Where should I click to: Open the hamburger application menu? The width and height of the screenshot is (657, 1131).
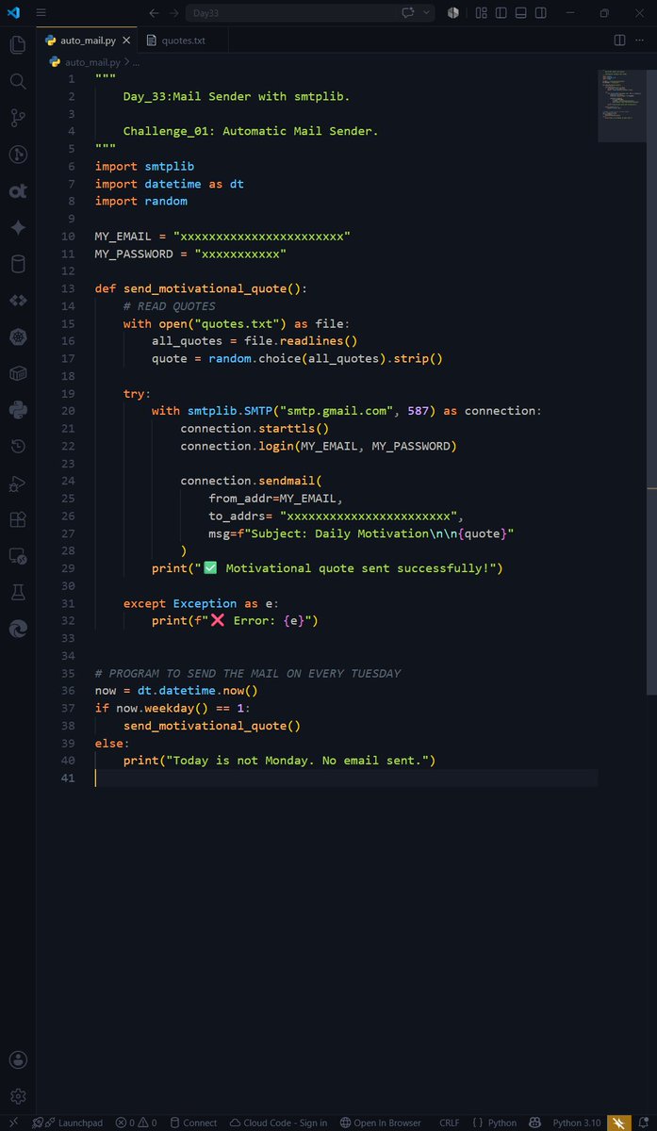40,13
